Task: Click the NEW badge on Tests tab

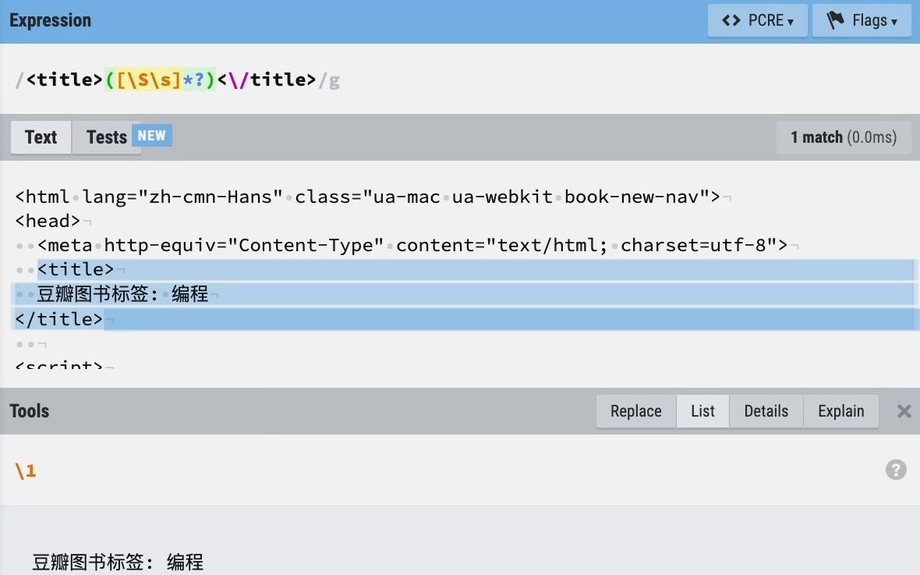Action: pyautogui.click(x=151, y=135)
